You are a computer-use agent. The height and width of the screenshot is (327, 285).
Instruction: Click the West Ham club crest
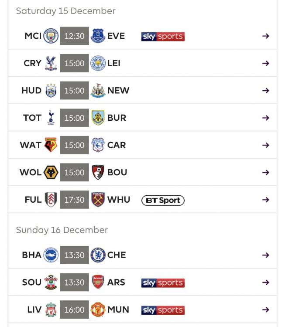(x=98, y=200)
